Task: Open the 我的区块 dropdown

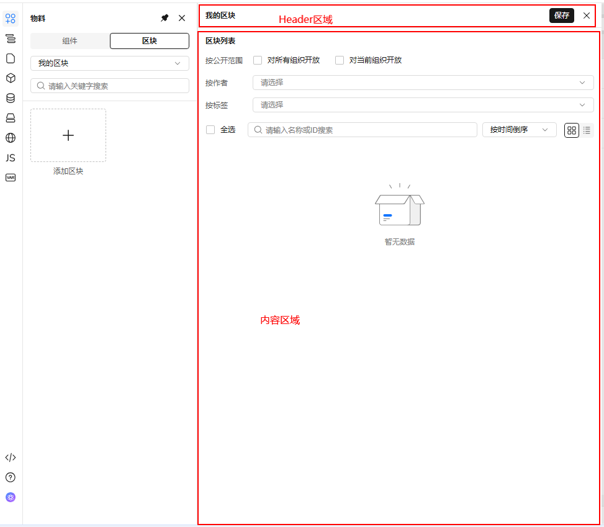Action: coord(109,63)
